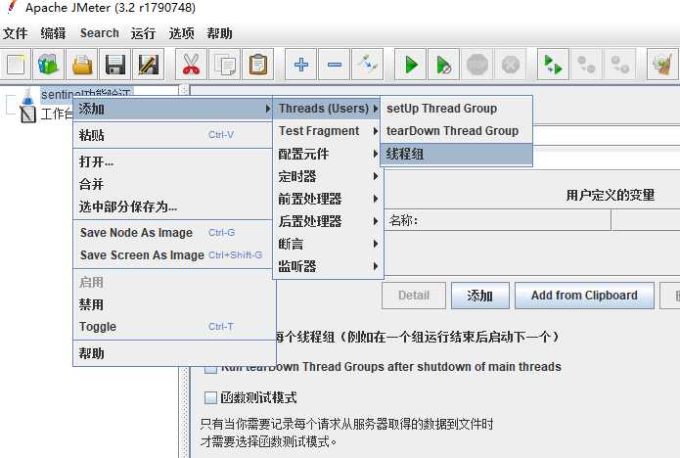Image resolution: width=680 pixels, height=458 pixels.
Task: Click the gray Shutdown X icon
Action: 511,65
